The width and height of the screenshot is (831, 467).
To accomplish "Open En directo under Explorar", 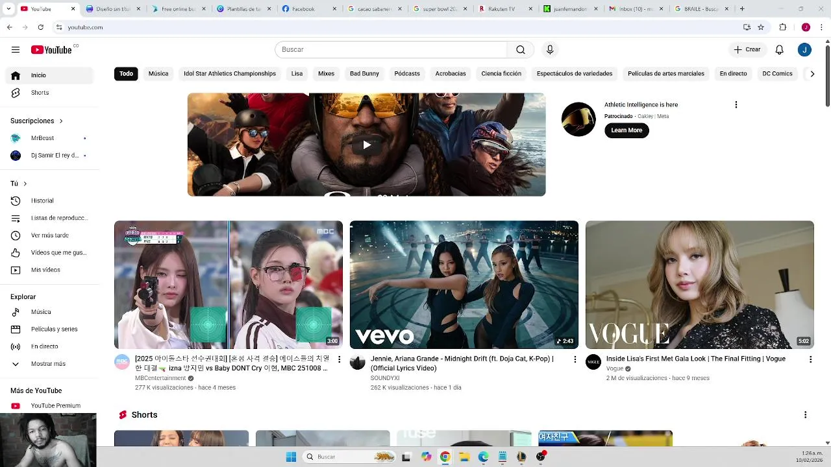I will (49, 346).
